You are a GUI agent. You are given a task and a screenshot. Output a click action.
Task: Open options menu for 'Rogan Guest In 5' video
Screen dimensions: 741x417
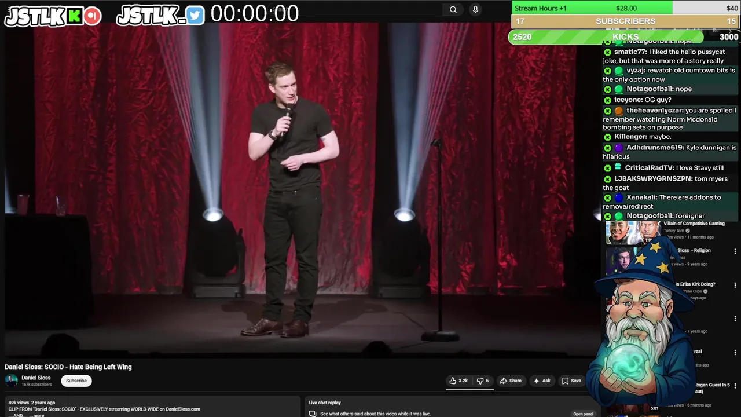(735, 386)
